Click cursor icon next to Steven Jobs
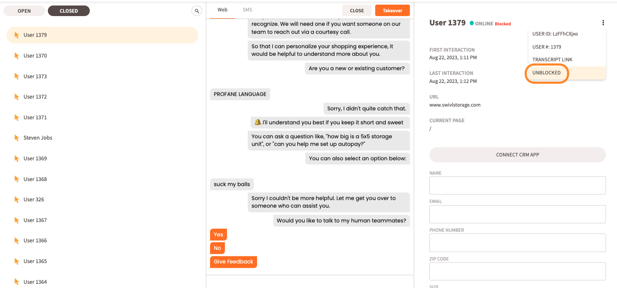The image size is (617, 288). point(17,138)
